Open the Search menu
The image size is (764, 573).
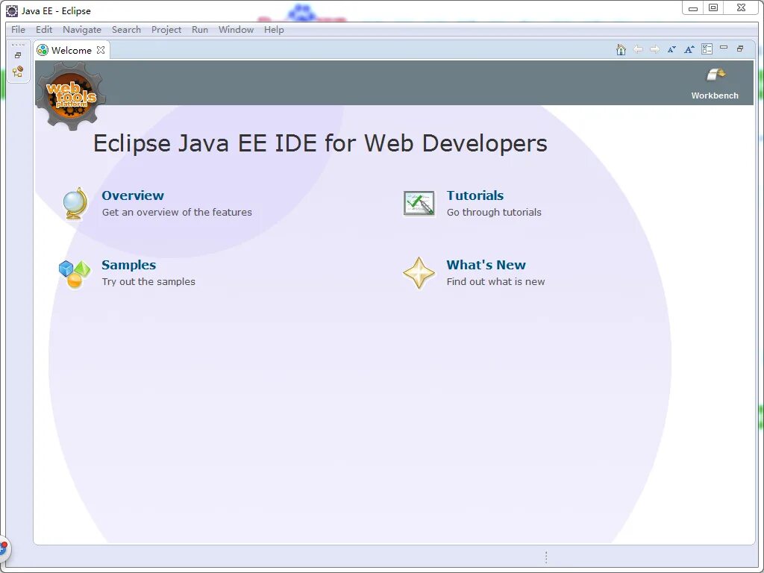(x=126, y=30)
